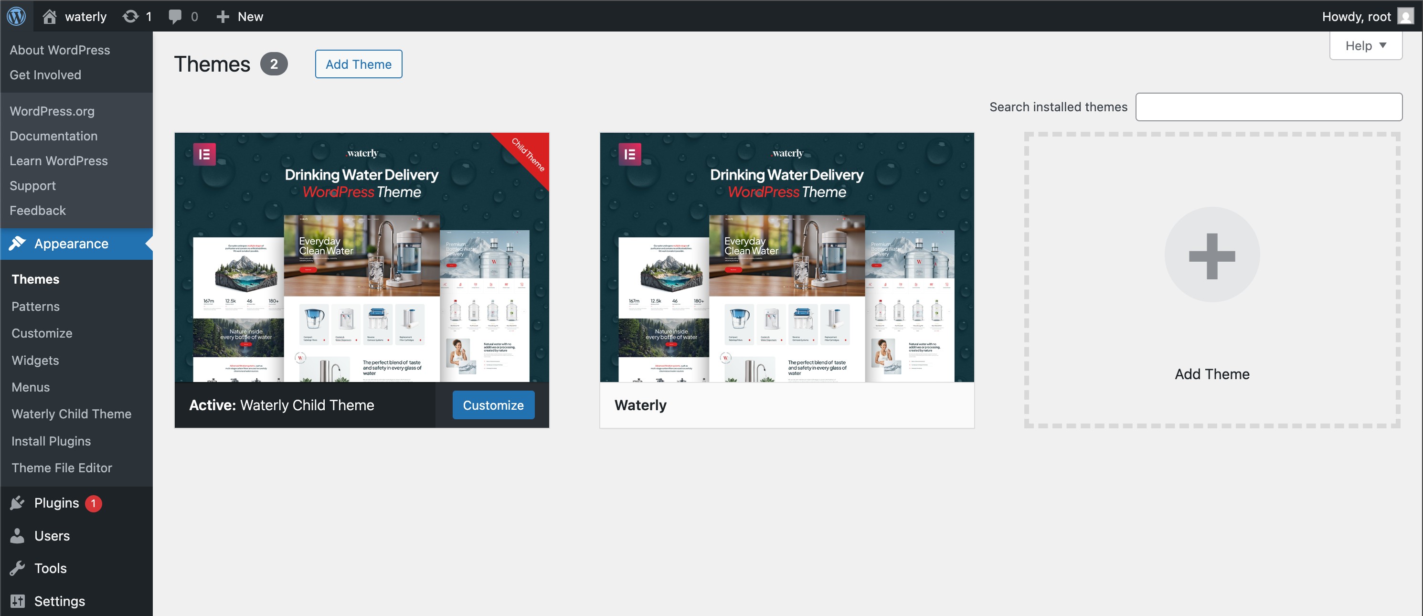Image resolution: width=1423 pixels, height=616 pixels.
Task: Open Waterly Child Theme submenu item
Action: coord(71,414)
